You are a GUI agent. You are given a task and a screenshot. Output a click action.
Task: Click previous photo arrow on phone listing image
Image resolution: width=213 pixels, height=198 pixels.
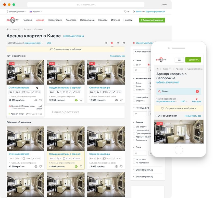click(159, 133)
